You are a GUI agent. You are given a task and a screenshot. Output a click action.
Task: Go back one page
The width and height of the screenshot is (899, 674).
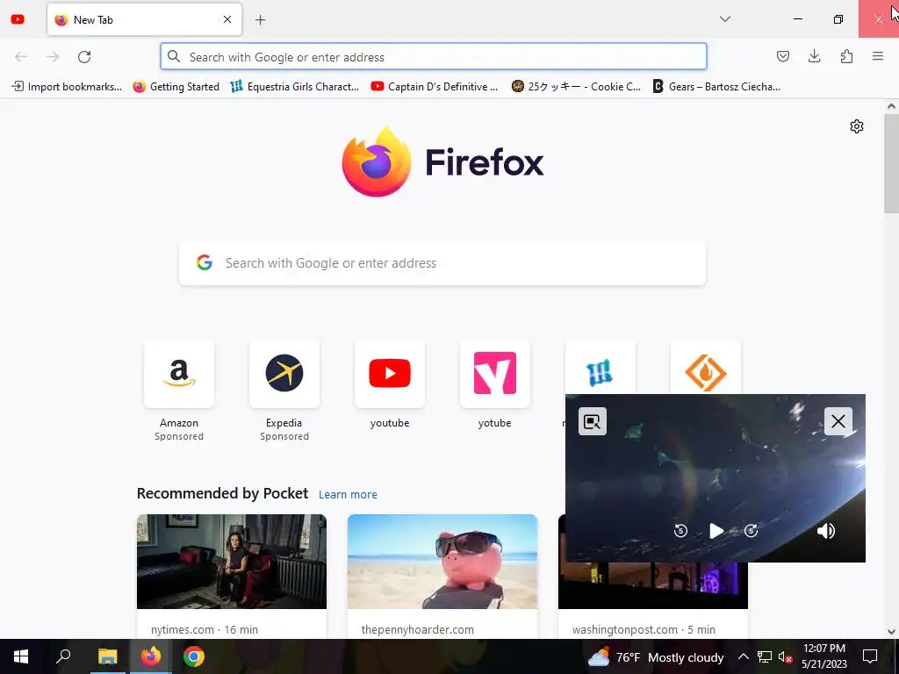[x=21, y=57]
